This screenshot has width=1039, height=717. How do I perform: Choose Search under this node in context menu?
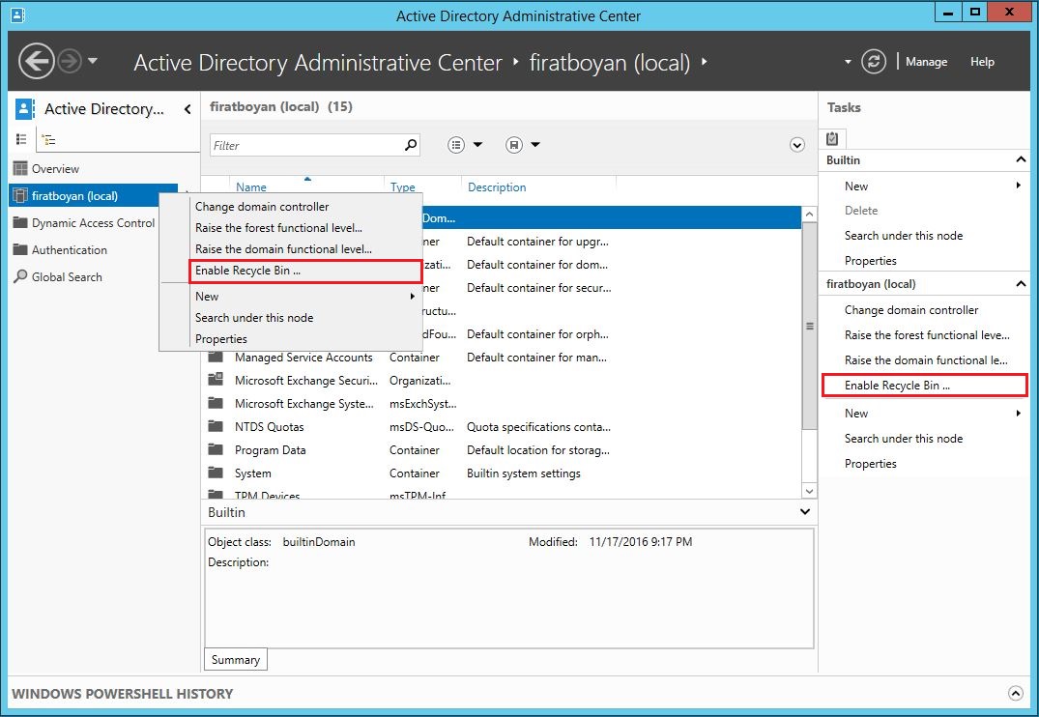[x=254, y=317]
